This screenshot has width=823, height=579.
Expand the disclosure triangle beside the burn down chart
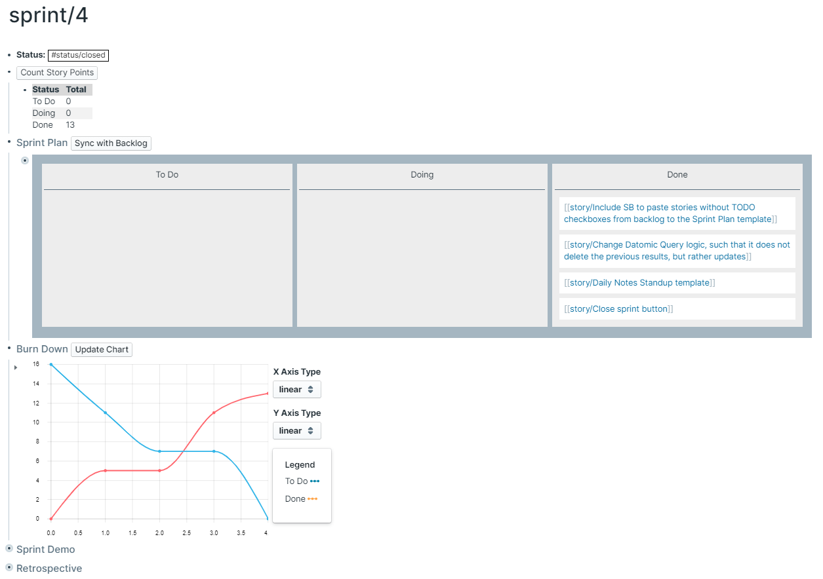(15, 367)
